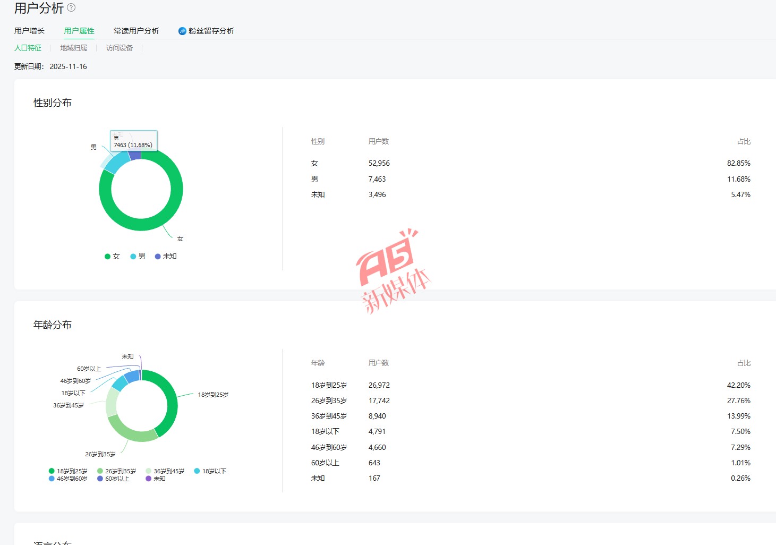Open the 粉丝留存分析 tab

tap(211, 31)
